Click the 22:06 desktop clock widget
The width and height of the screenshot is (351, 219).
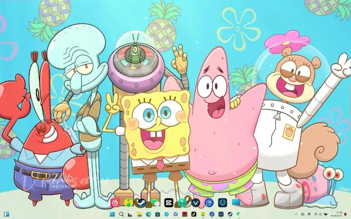coord(59,177)
